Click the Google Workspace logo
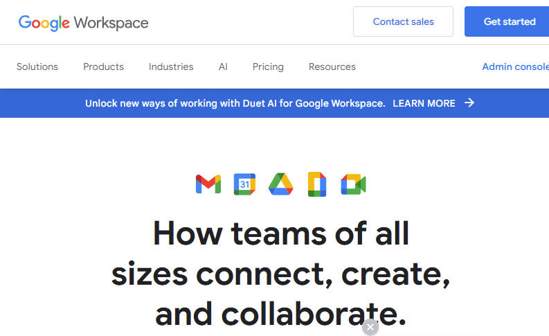Image resolution: width=549 pixels, height=336 pixels. point(83,23)
